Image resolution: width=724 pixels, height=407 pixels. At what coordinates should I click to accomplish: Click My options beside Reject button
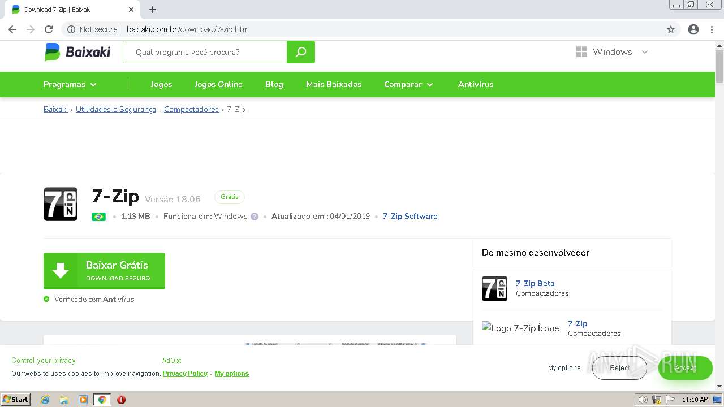click(x=564, y=368)
